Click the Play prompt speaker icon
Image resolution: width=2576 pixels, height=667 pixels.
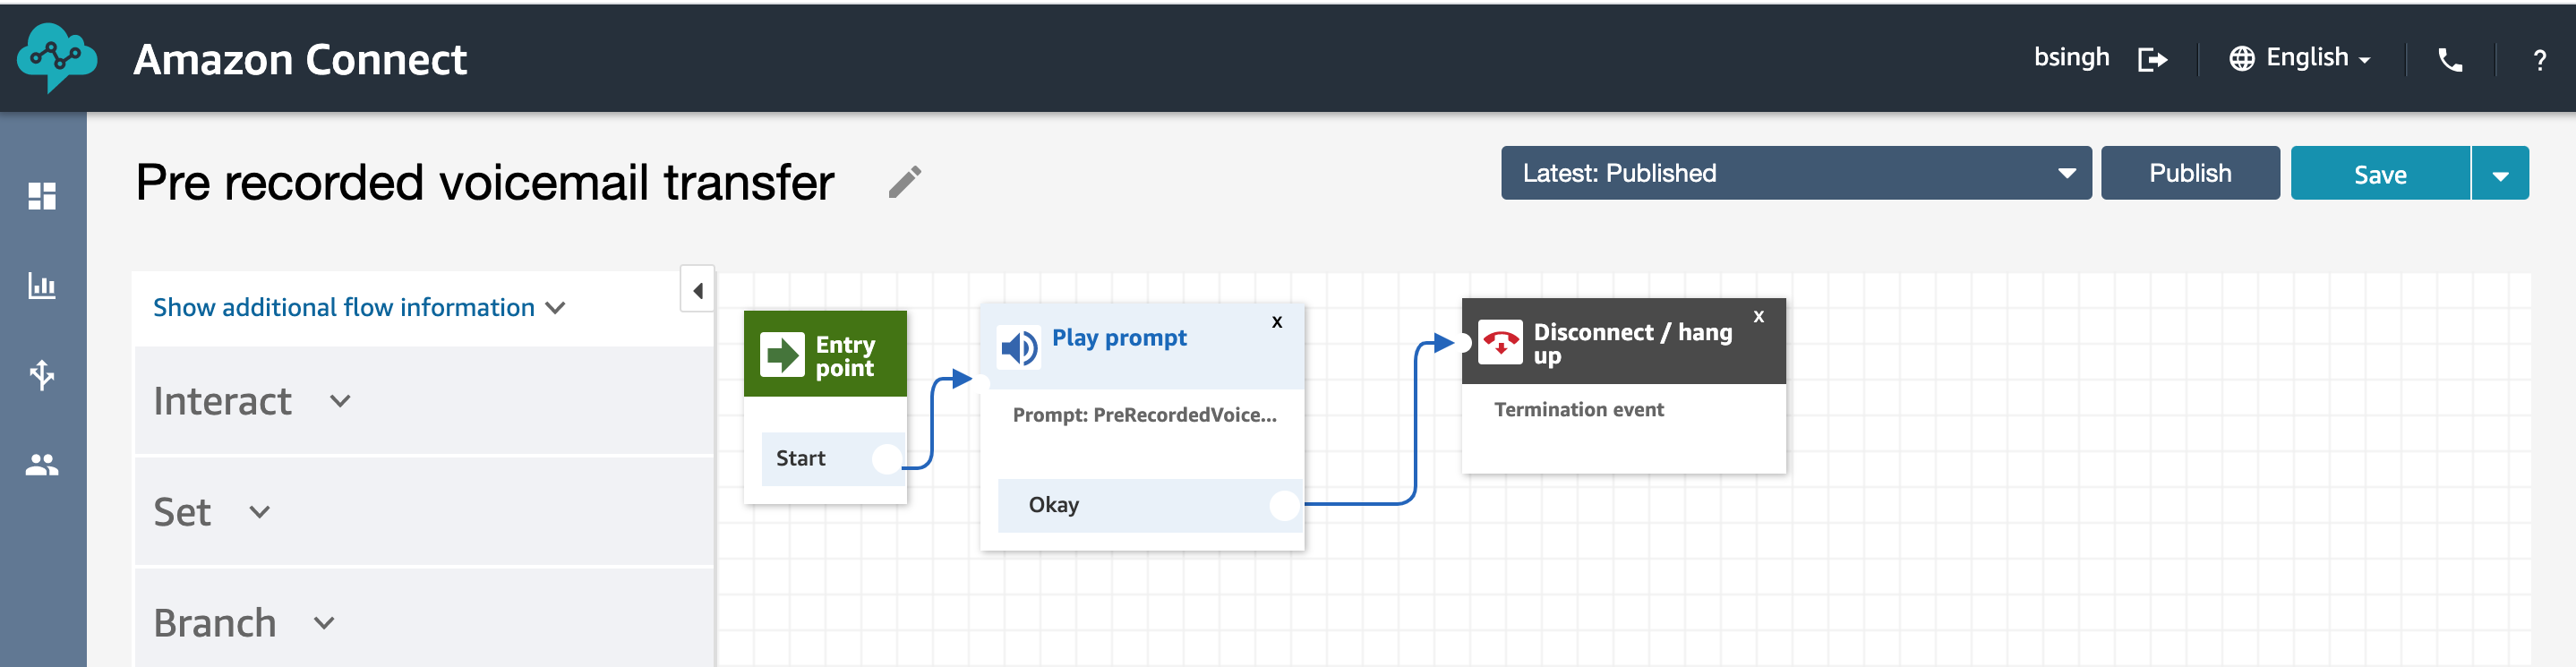click(x=1019, y=348)
